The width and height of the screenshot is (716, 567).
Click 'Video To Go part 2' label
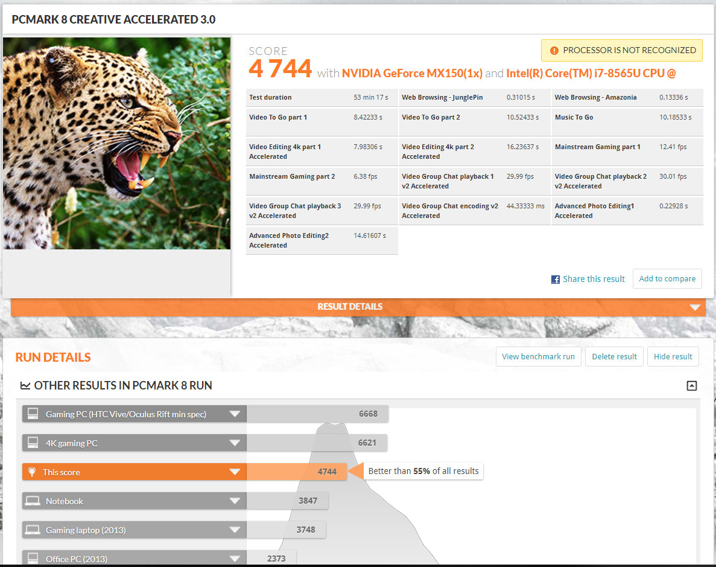[x=431, y=118]
